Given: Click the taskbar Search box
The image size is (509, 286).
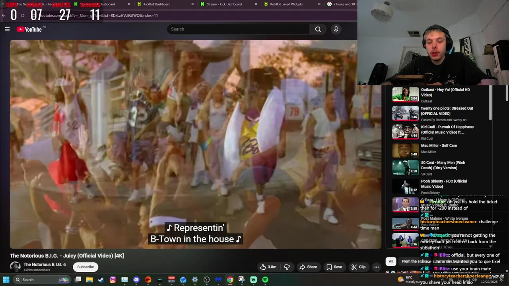Looking at the screenshot, I should [x=42, y=280].
